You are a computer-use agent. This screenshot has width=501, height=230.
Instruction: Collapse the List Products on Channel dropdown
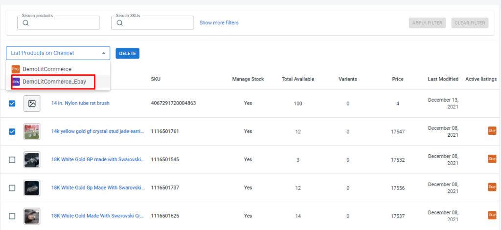coord(103,53)
